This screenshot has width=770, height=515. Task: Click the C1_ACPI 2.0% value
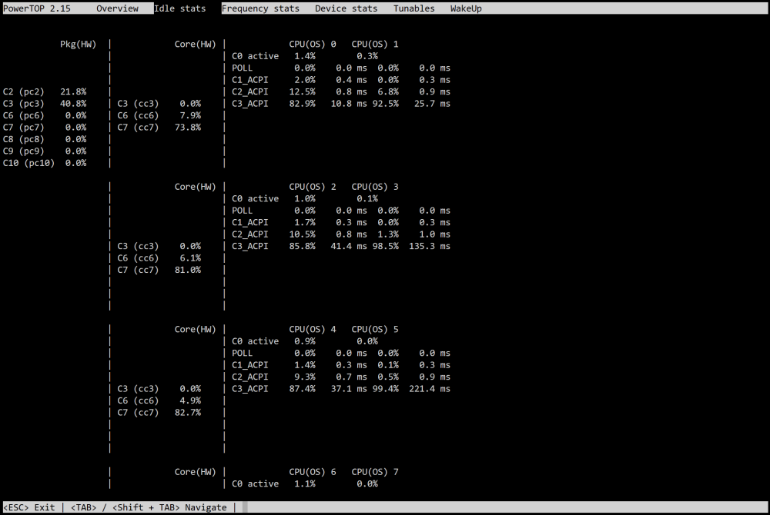click(305, 80)
